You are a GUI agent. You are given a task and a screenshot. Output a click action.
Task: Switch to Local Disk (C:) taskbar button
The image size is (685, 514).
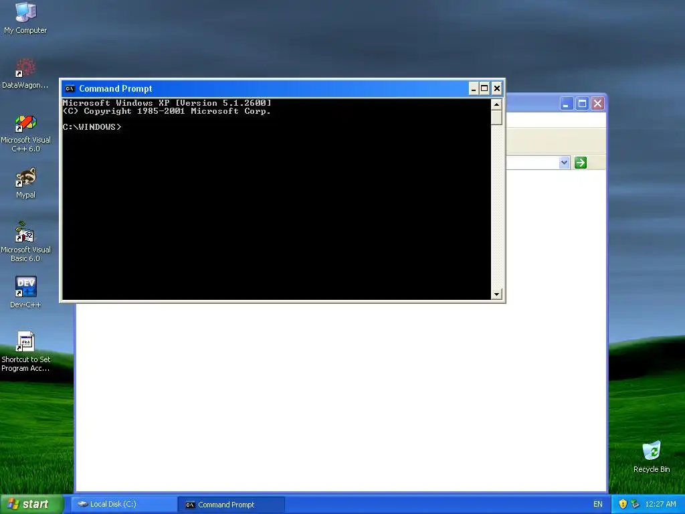(x=123, y=504)
